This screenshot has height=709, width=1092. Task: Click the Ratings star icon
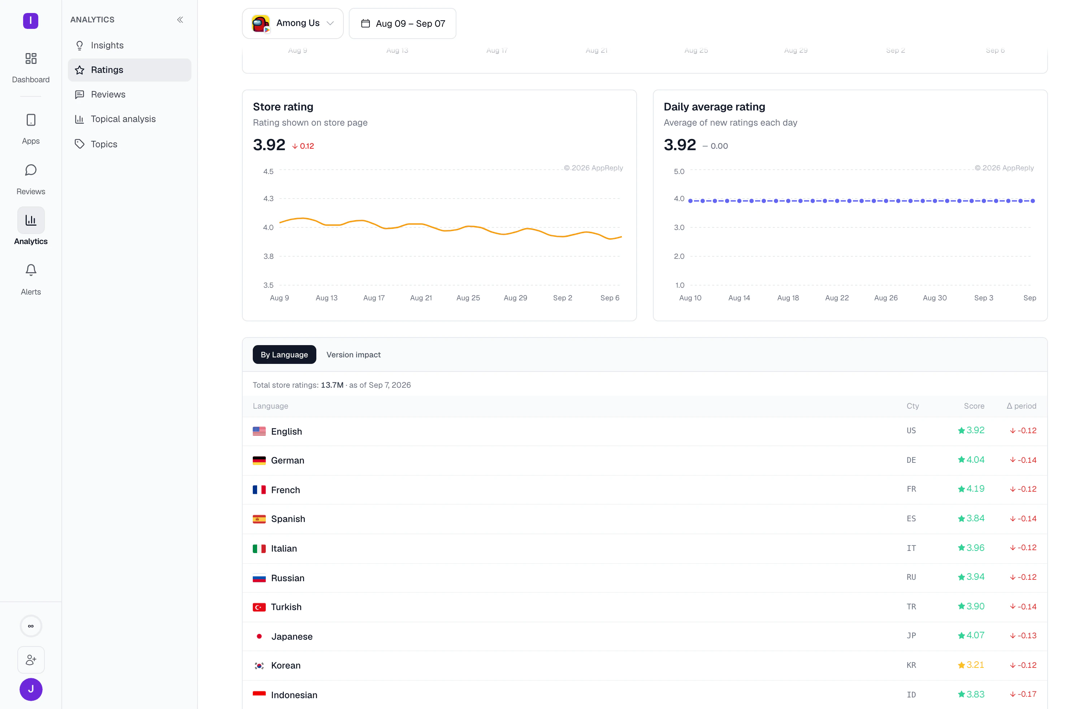coord(79,70)
